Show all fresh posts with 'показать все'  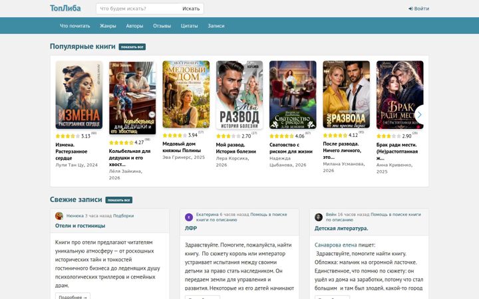click(x=119, y=200)
